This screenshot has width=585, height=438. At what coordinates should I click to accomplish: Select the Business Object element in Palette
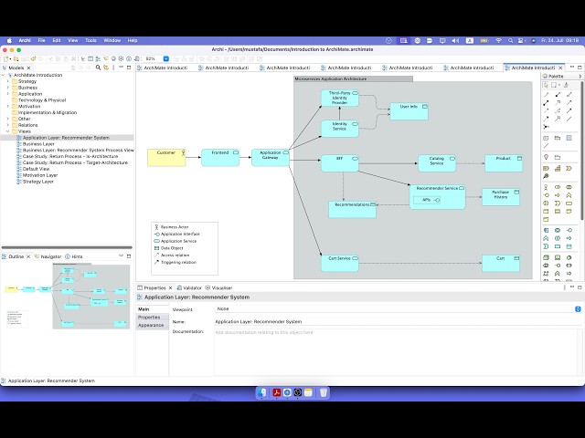(546, 211)
